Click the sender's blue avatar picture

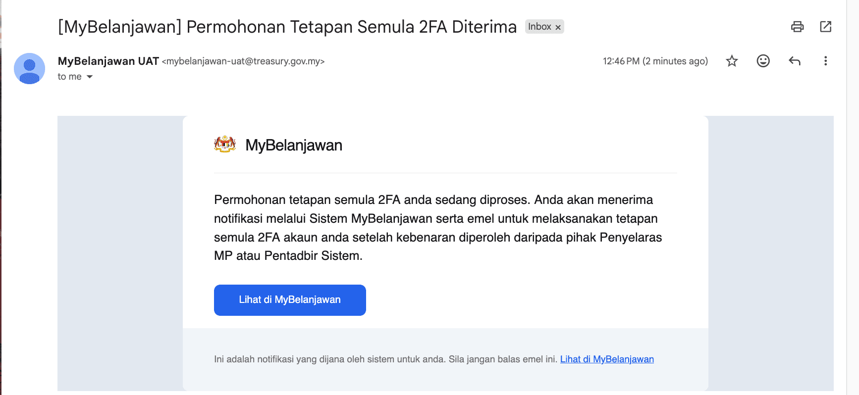click(29, 68)
